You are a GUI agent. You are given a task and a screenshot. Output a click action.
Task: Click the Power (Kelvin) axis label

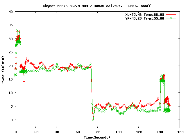pos(3,70)
